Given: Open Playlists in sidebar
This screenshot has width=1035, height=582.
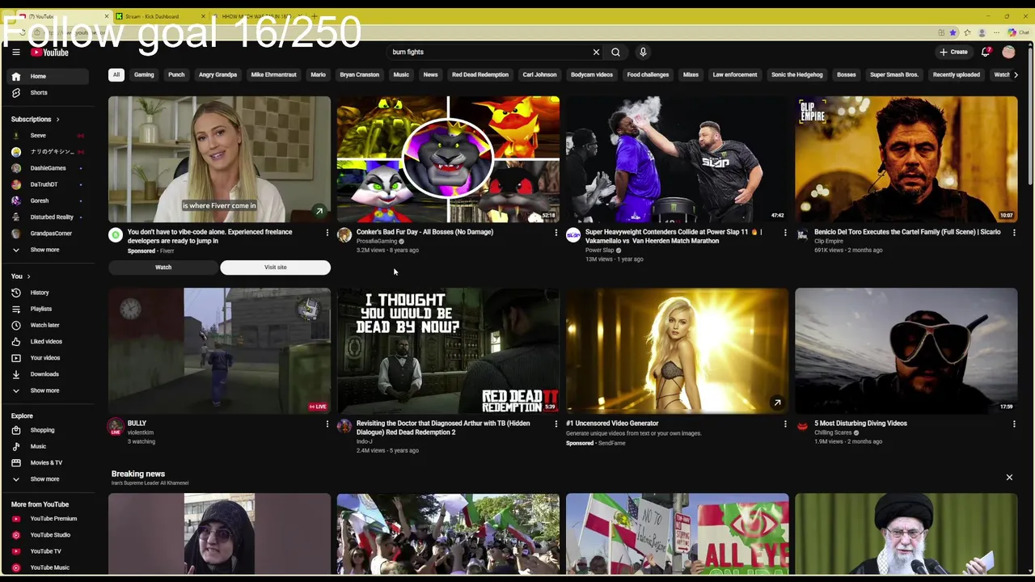Looking at the screenshot, I should (x=49, y=309).
